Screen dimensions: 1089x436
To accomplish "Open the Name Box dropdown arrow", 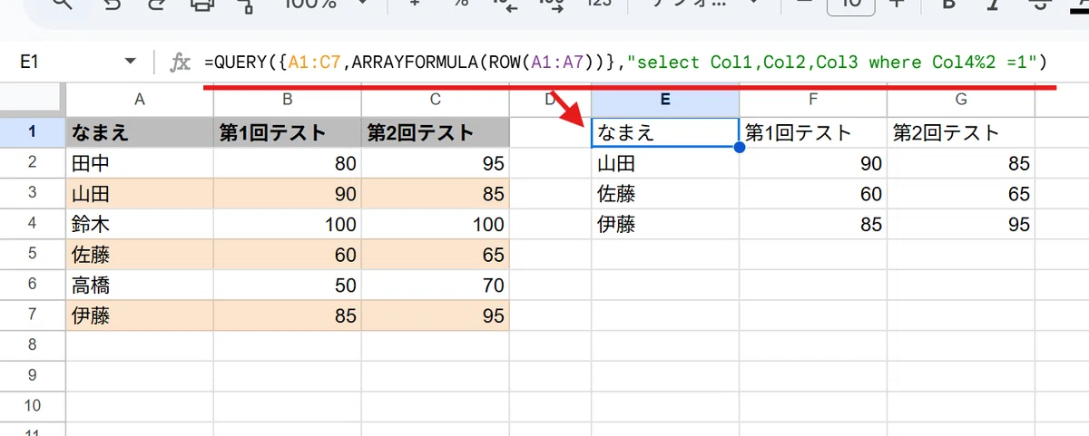I will click(131, 63).
